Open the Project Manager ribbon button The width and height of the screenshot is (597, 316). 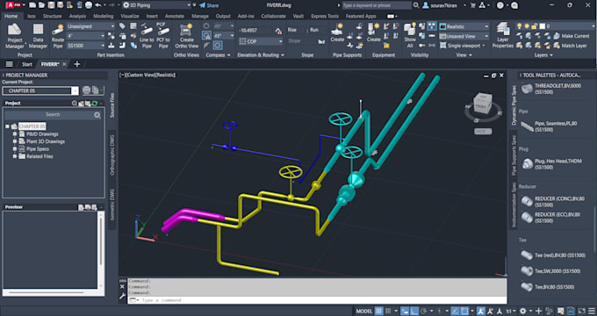[x=15, y=36]
